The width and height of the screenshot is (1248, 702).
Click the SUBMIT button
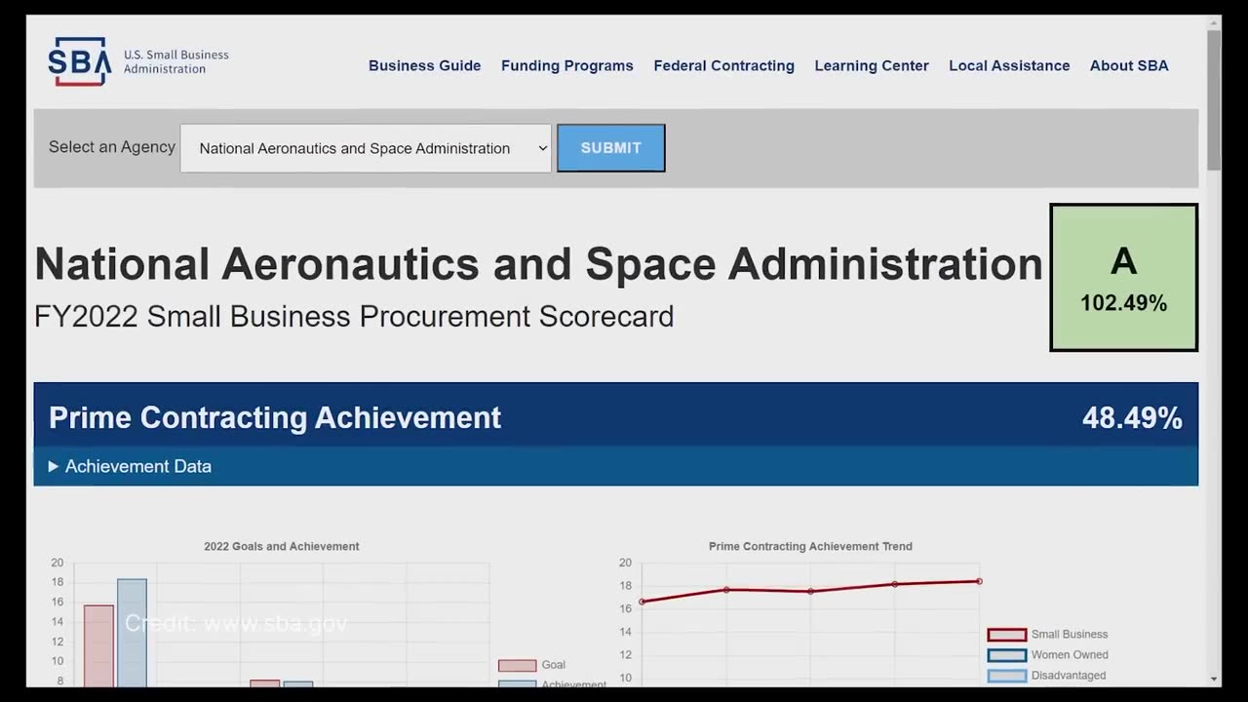tap(611, 148)
